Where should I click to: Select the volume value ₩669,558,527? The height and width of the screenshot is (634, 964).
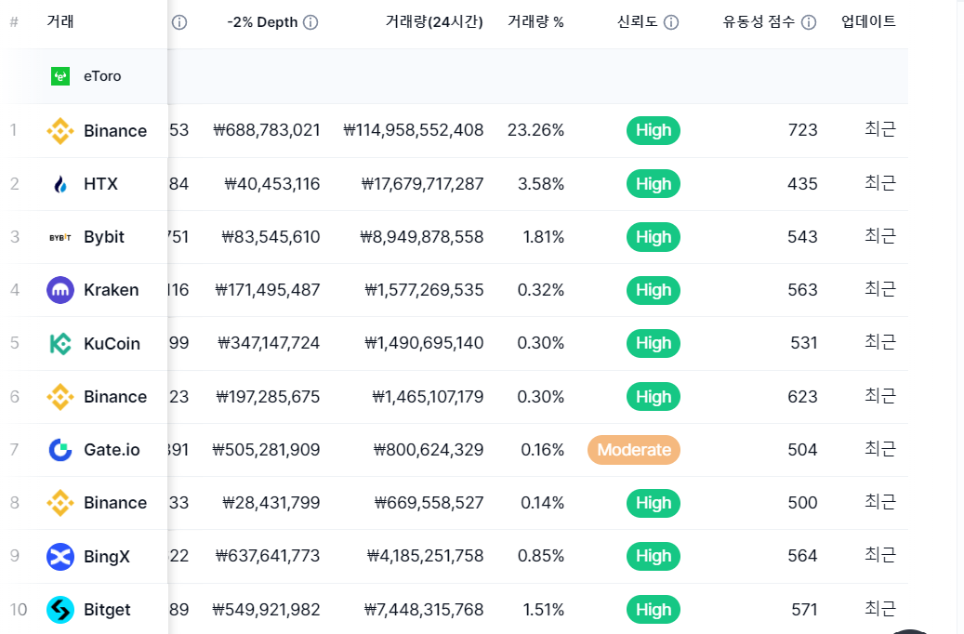click(429, 503)
